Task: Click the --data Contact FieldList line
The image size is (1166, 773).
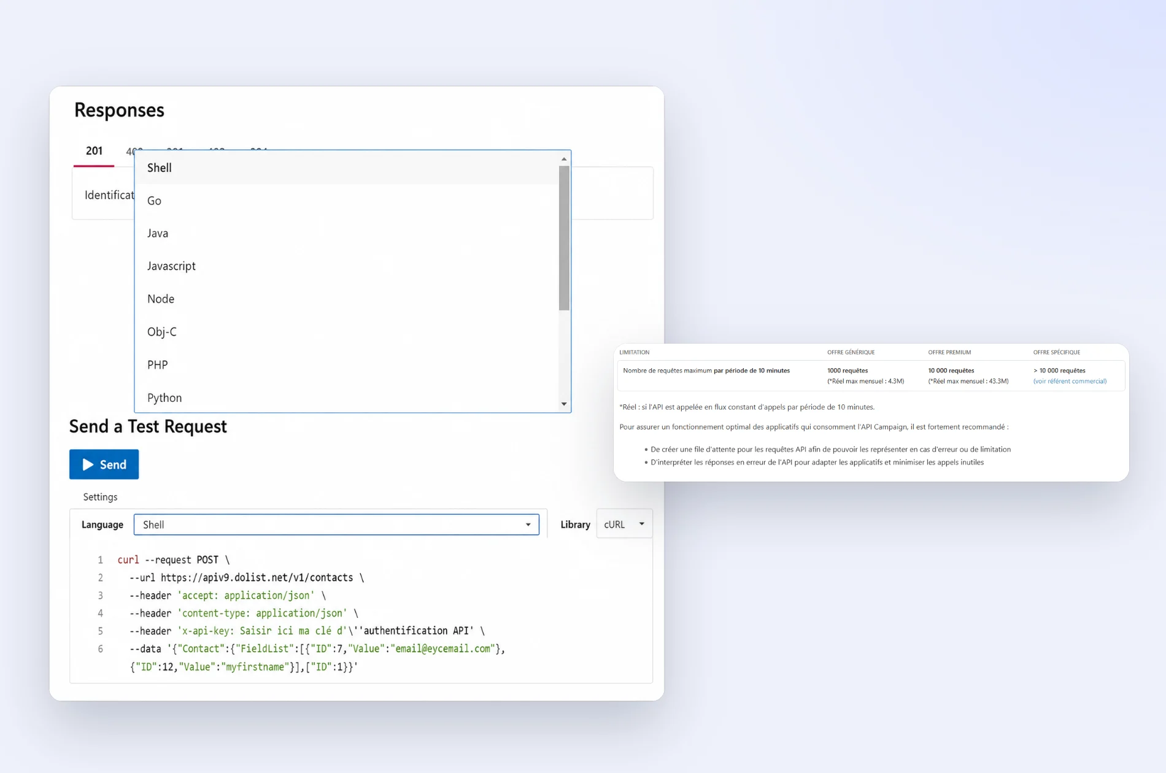Action: pyautogui.click(x=317, y=648)
